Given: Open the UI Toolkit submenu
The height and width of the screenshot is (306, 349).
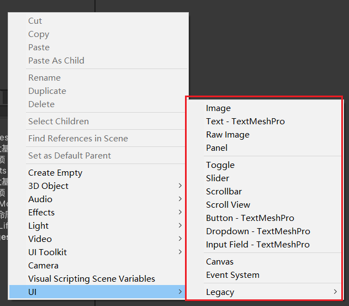Looking at the screenshot, I should pyautogui.click(x=97, y=252).
